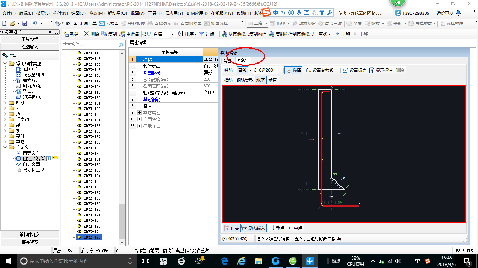Click the Undo arrow icon
Viewport: 478px width, 268px height.
click(x=35, y=23)
